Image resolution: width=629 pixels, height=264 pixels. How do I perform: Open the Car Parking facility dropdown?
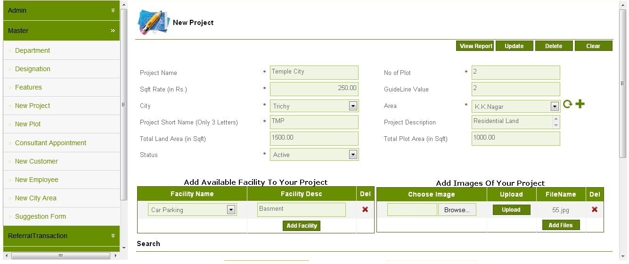pyautogui.click(x=231, y=210)
